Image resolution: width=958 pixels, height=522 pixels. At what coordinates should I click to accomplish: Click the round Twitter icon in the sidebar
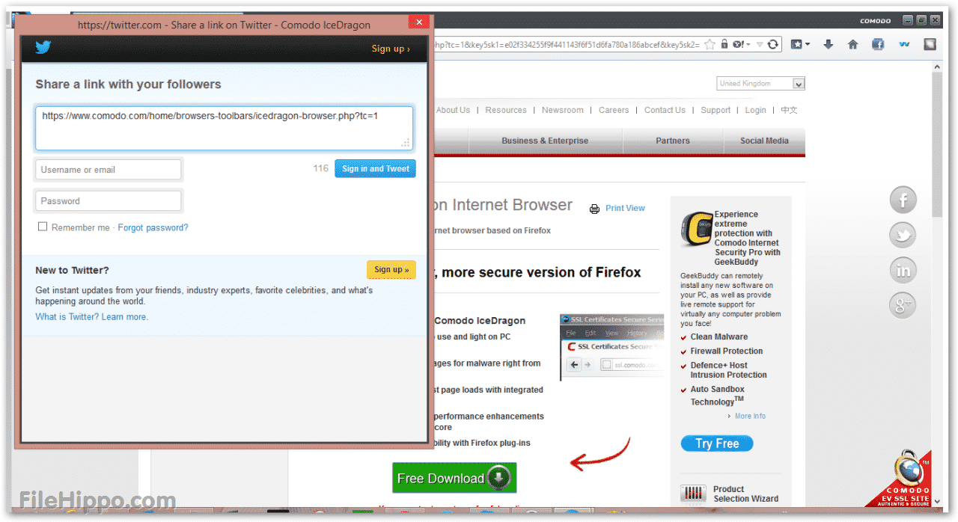[903, 236]
